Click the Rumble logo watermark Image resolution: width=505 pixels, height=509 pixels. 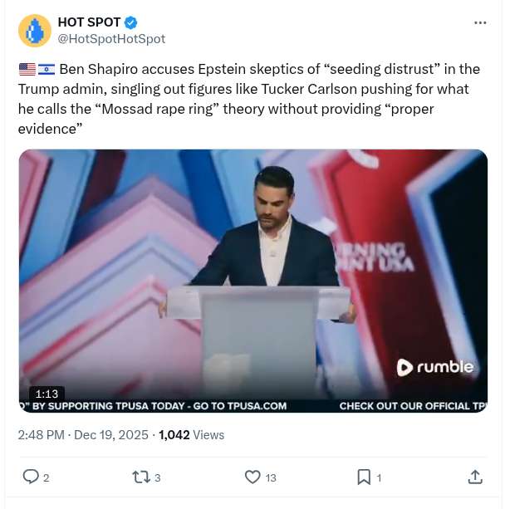(434, 367)
